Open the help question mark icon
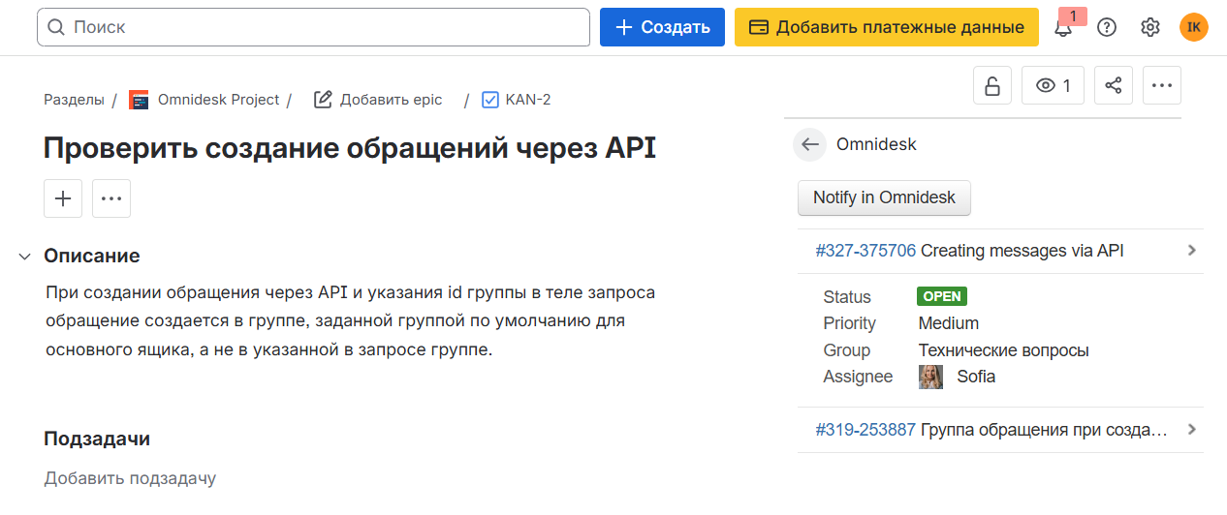 click(x=1107, y=27)
